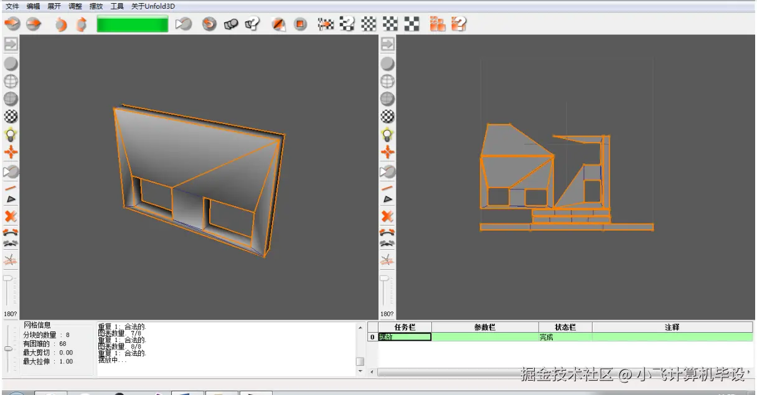Click arrow-box icon atop UV view toolbar
757x395 pixels.
coord(388,44)
